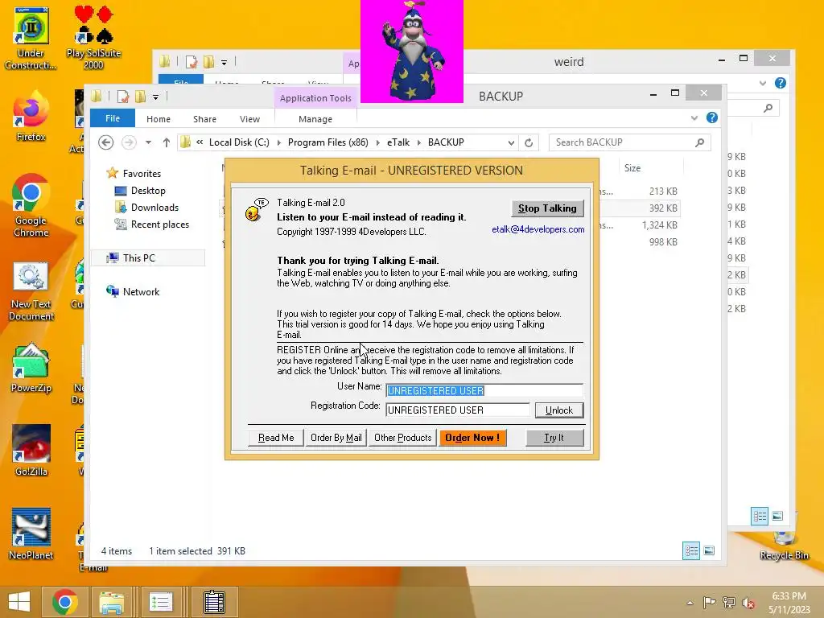Click the eTalk breadcrumb segment
Viewport: 824px width, 618px height.
pyautogui.click(x=398, y=142)
